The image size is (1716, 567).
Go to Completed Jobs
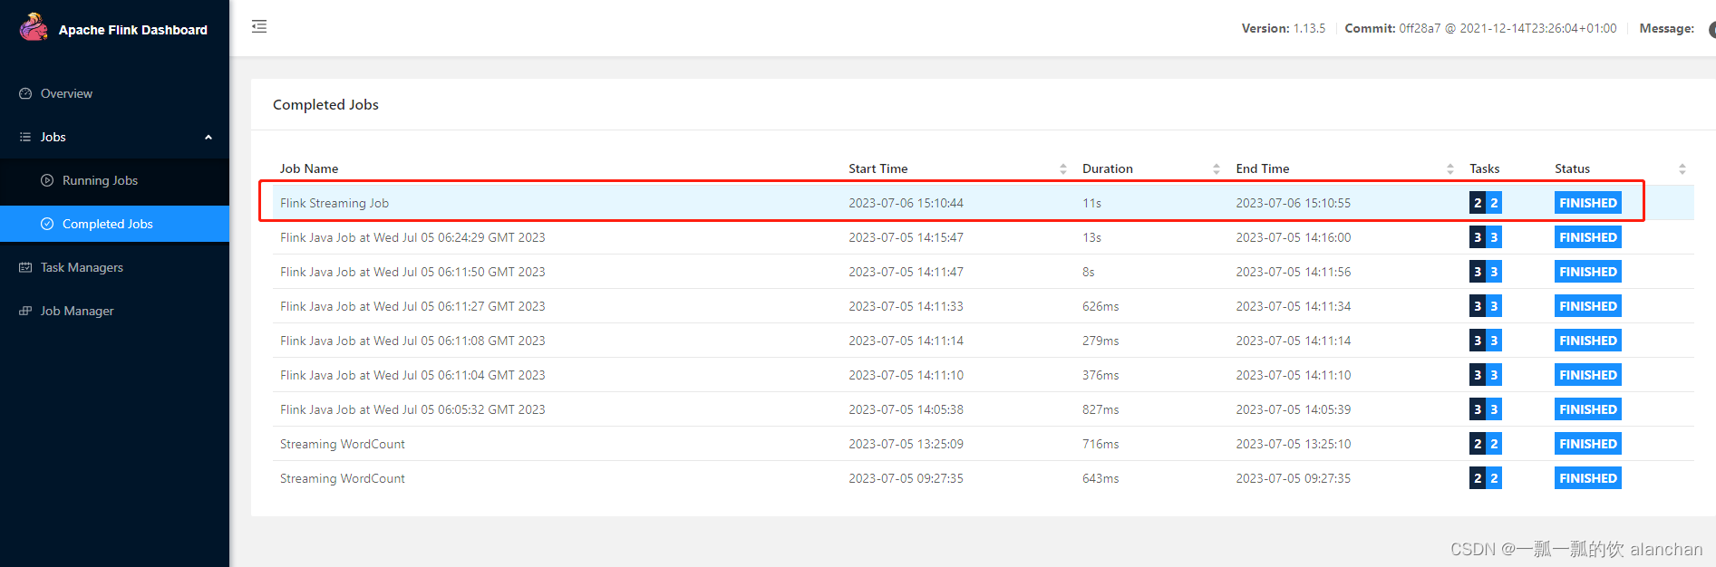(x=114, y=224)
